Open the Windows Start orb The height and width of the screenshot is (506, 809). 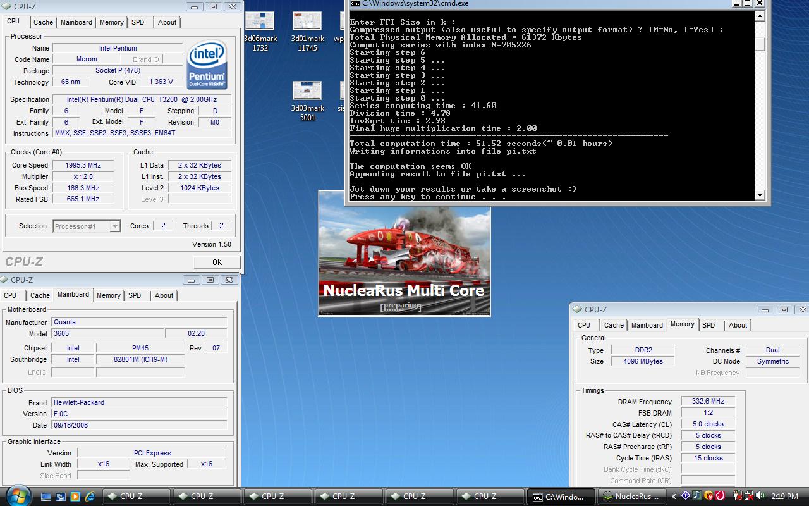click(17, 495)
